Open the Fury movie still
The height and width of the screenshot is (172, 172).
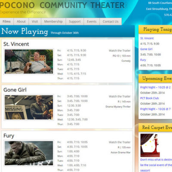pos(29,153)
